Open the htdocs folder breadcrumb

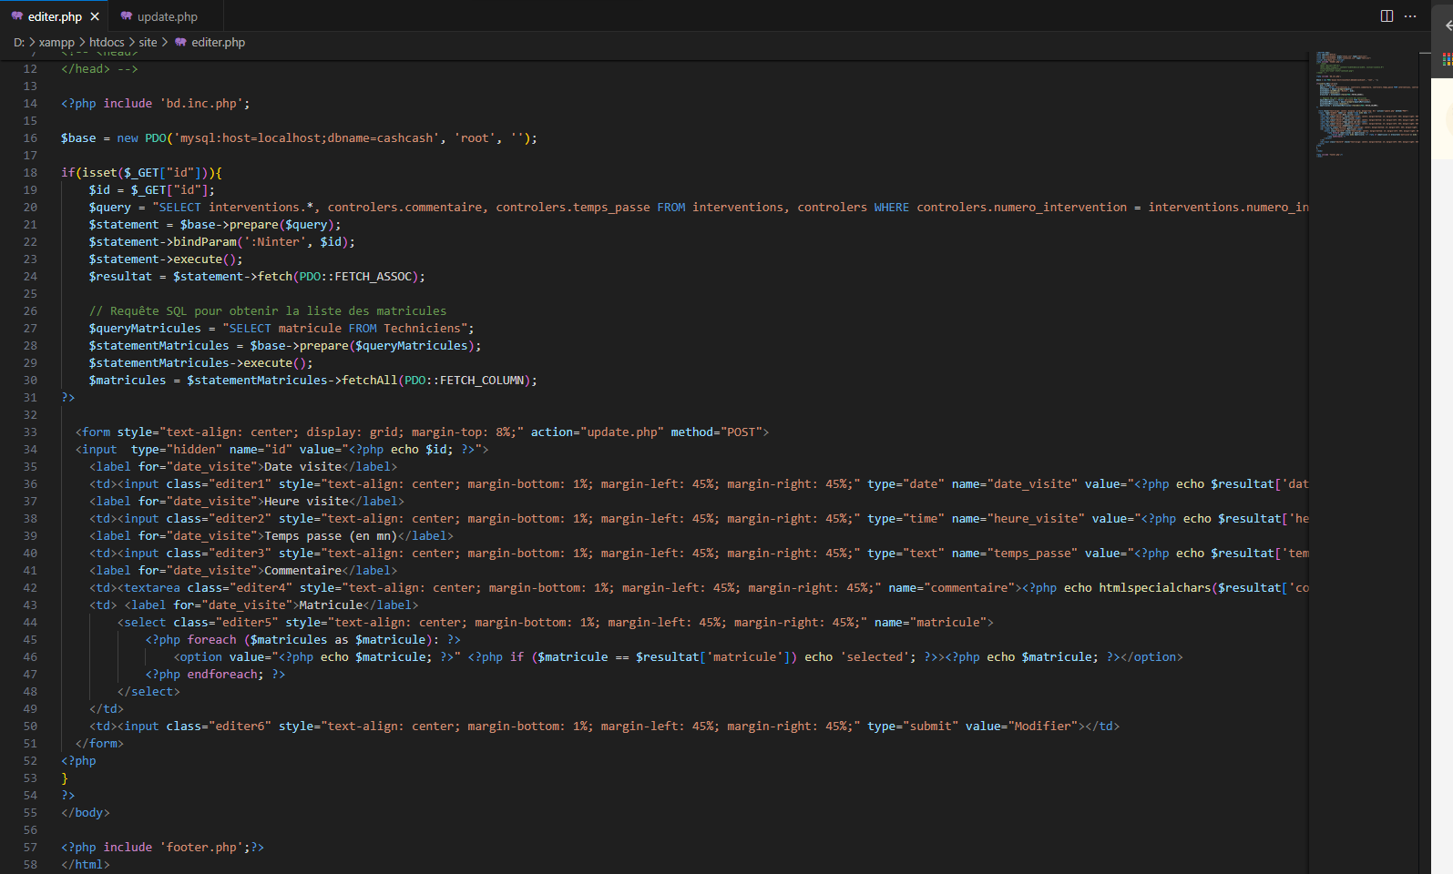[107, 42]
